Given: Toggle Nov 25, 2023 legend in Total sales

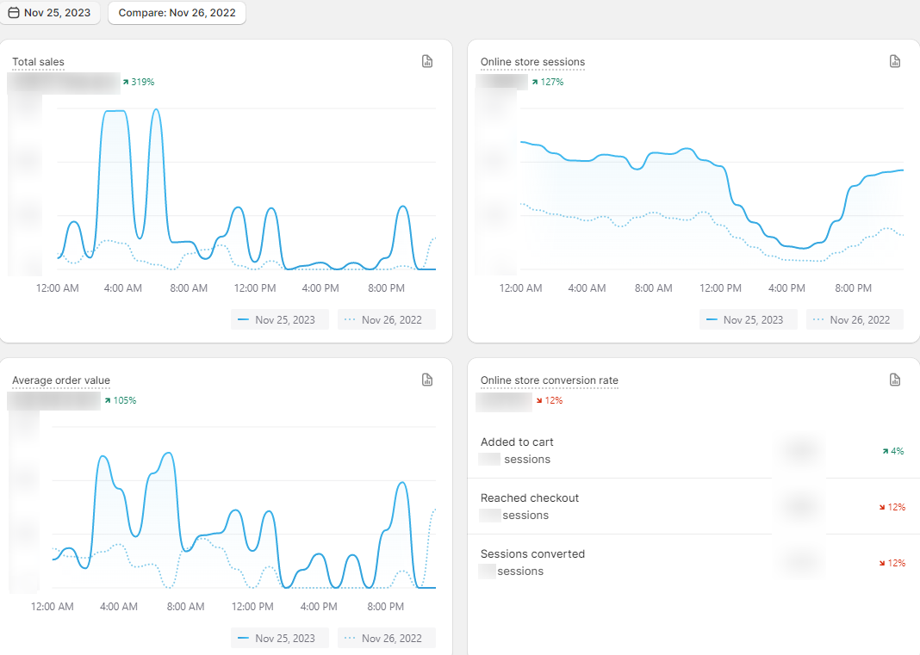Looking at the screenshot, I should (x=279, y=319).
